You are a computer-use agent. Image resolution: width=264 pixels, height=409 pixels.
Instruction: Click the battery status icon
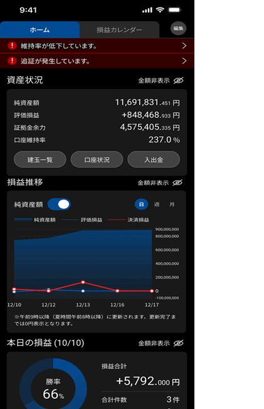pos(174,10)
